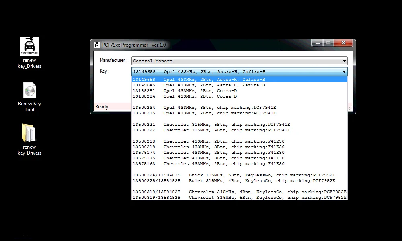Screen dimensions: 402x241
Task: Select key 13575163 Chevrolet 433MHz 2Btn
Action: [240, 164]
